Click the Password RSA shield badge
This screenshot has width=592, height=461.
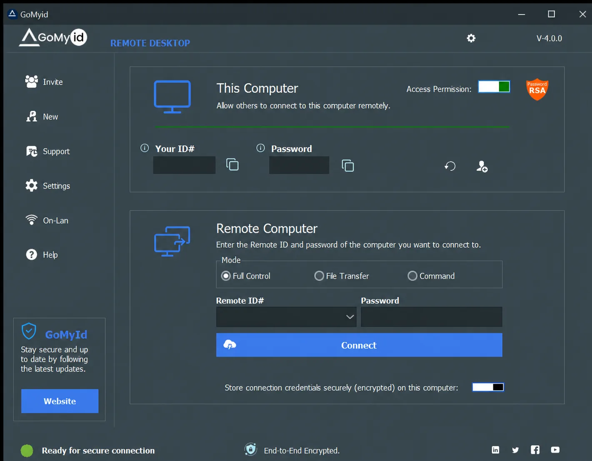tap(537, 89)
